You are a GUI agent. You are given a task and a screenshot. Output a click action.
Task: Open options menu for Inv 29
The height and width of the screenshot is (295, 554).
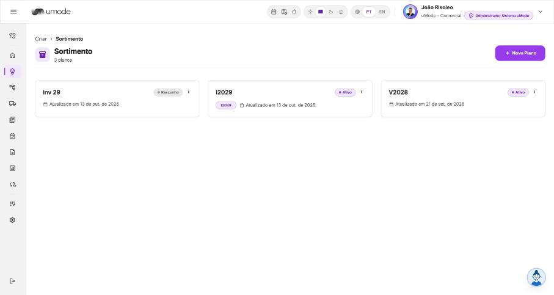click(189, 92)
